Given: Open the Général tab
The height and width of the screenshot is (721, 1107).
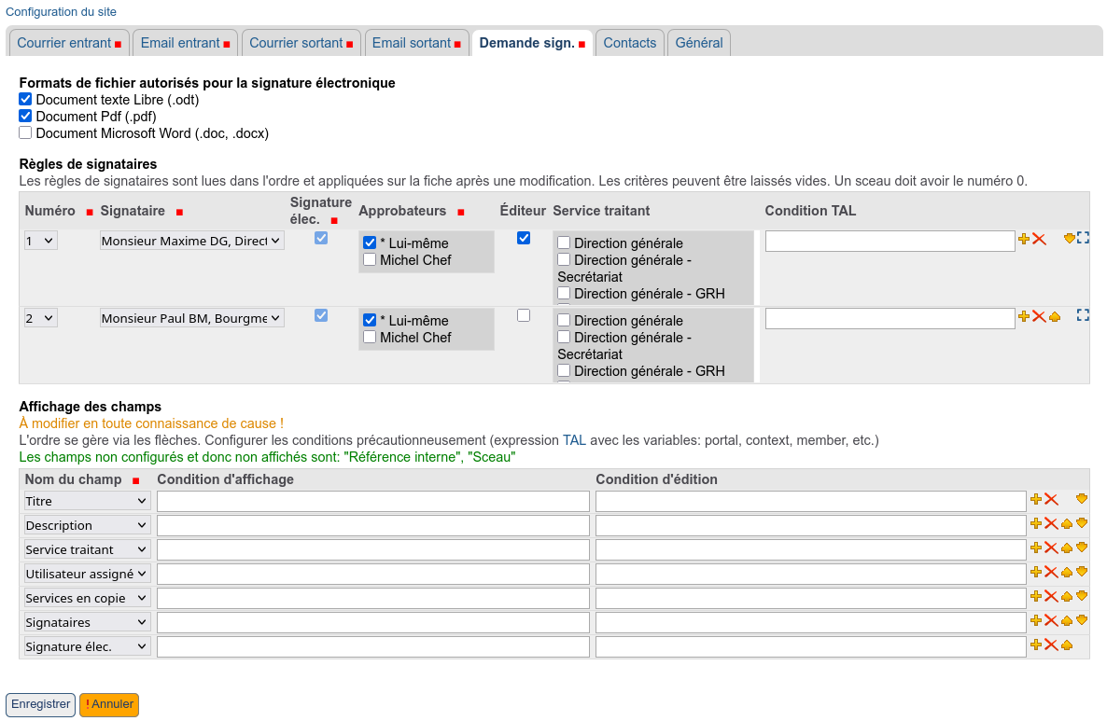Looking at the screenshot, I should coord(699,43).
